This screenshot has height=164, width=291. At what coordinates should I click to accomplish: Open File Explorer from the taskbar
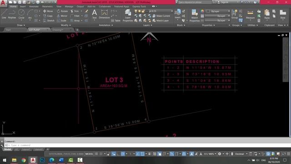[x=14, y=160]
